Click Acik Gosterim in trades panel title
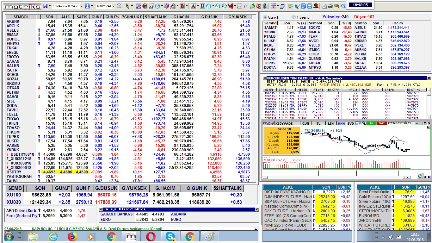 (x=330, y=78)
